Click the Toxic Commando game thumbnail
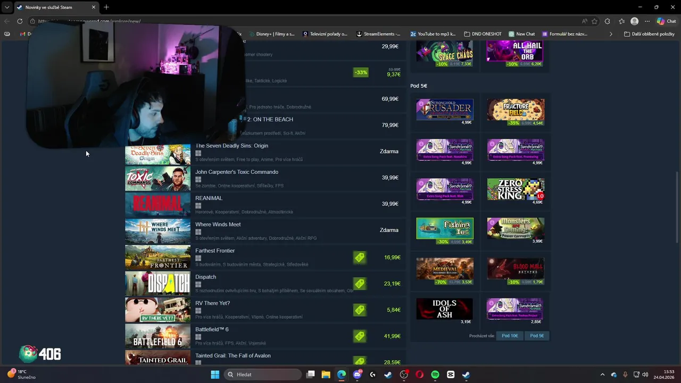Viewport: 681px width, 383px height. pyautogui.click(x=157, y=179)
